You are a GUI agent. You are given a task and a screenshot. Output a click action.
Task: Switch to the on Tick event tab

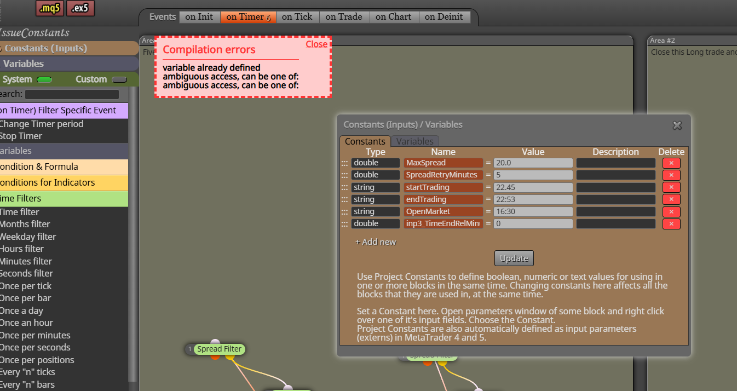tap(297, 17)
